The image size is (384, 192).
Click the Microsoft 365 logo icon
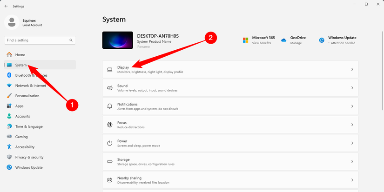tap(245, 40)
